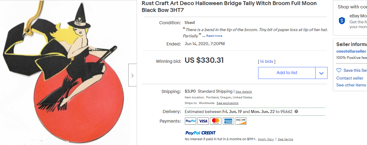Click the Contact seller link
The height and width of the screenshot is (145, 367).
350,78
